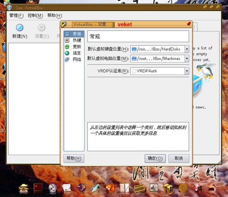Click the first gold window button on the Sun VirtualBox title bar
The image size is (228, 197).
[x=205, y=7]
